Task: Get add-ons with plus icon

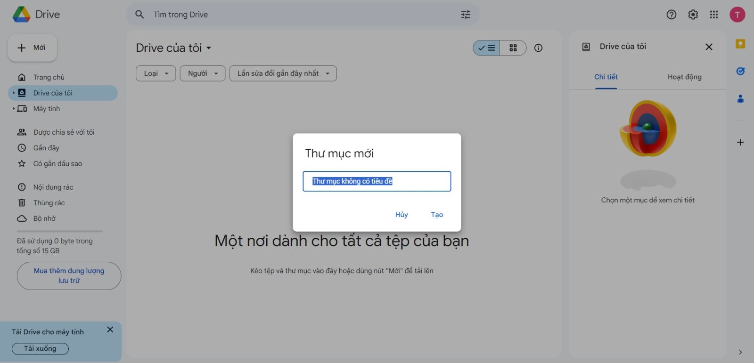Action: tap(740, 142)
